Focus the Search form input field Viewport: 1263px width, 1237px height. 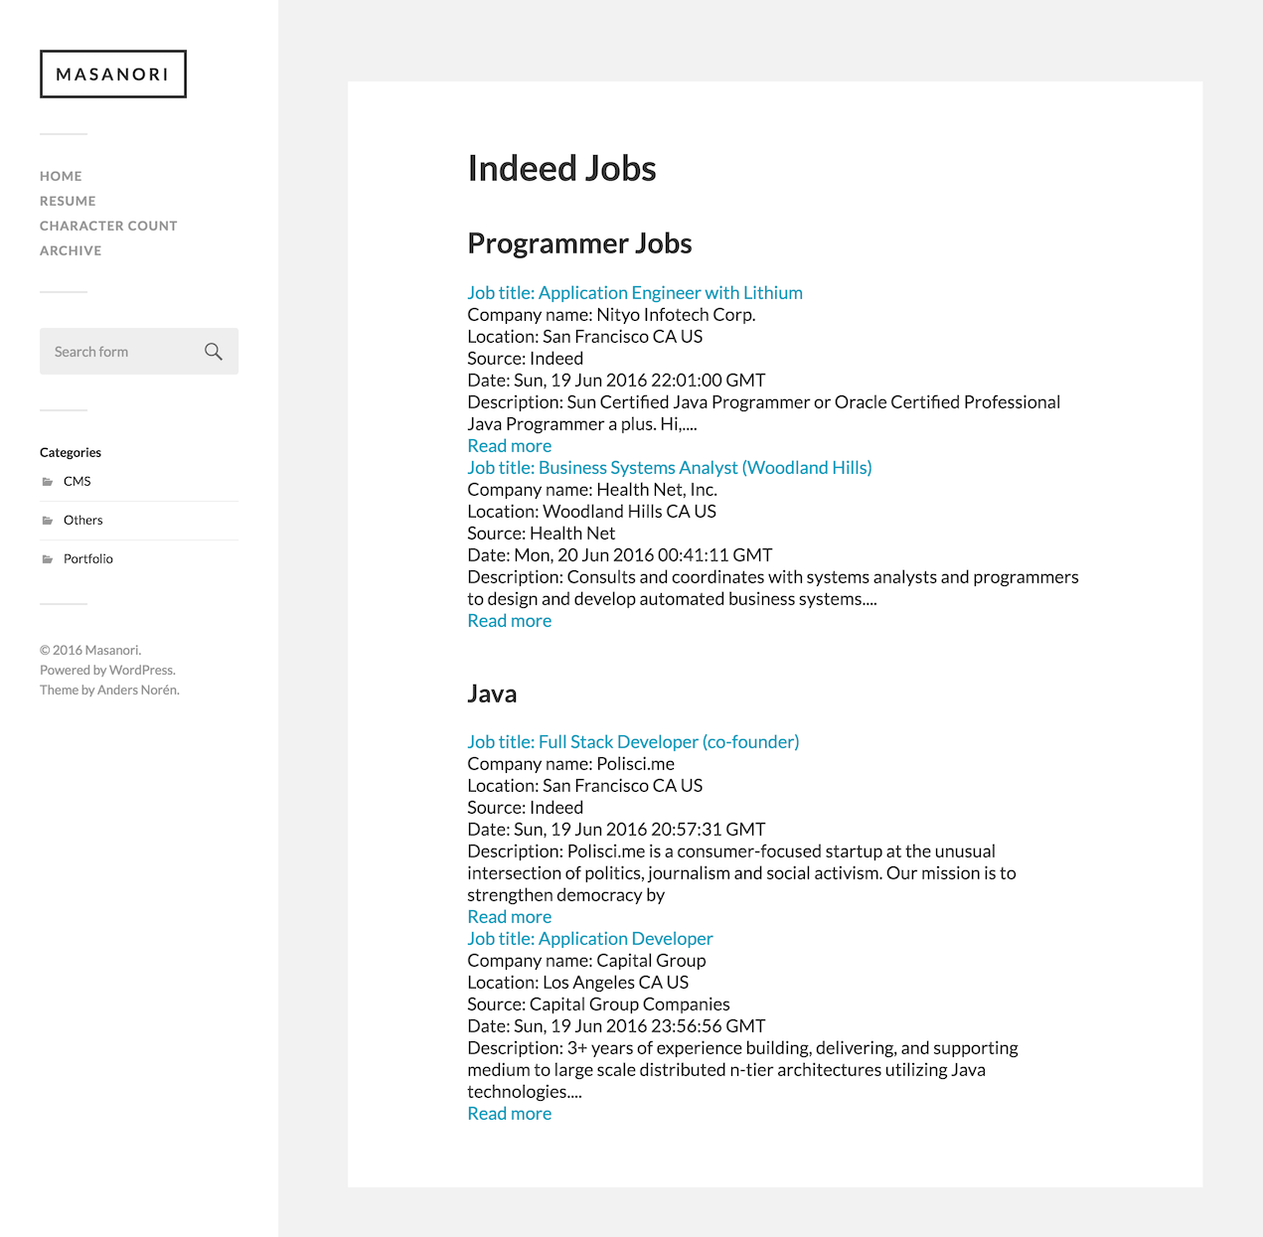coord(119,352)
